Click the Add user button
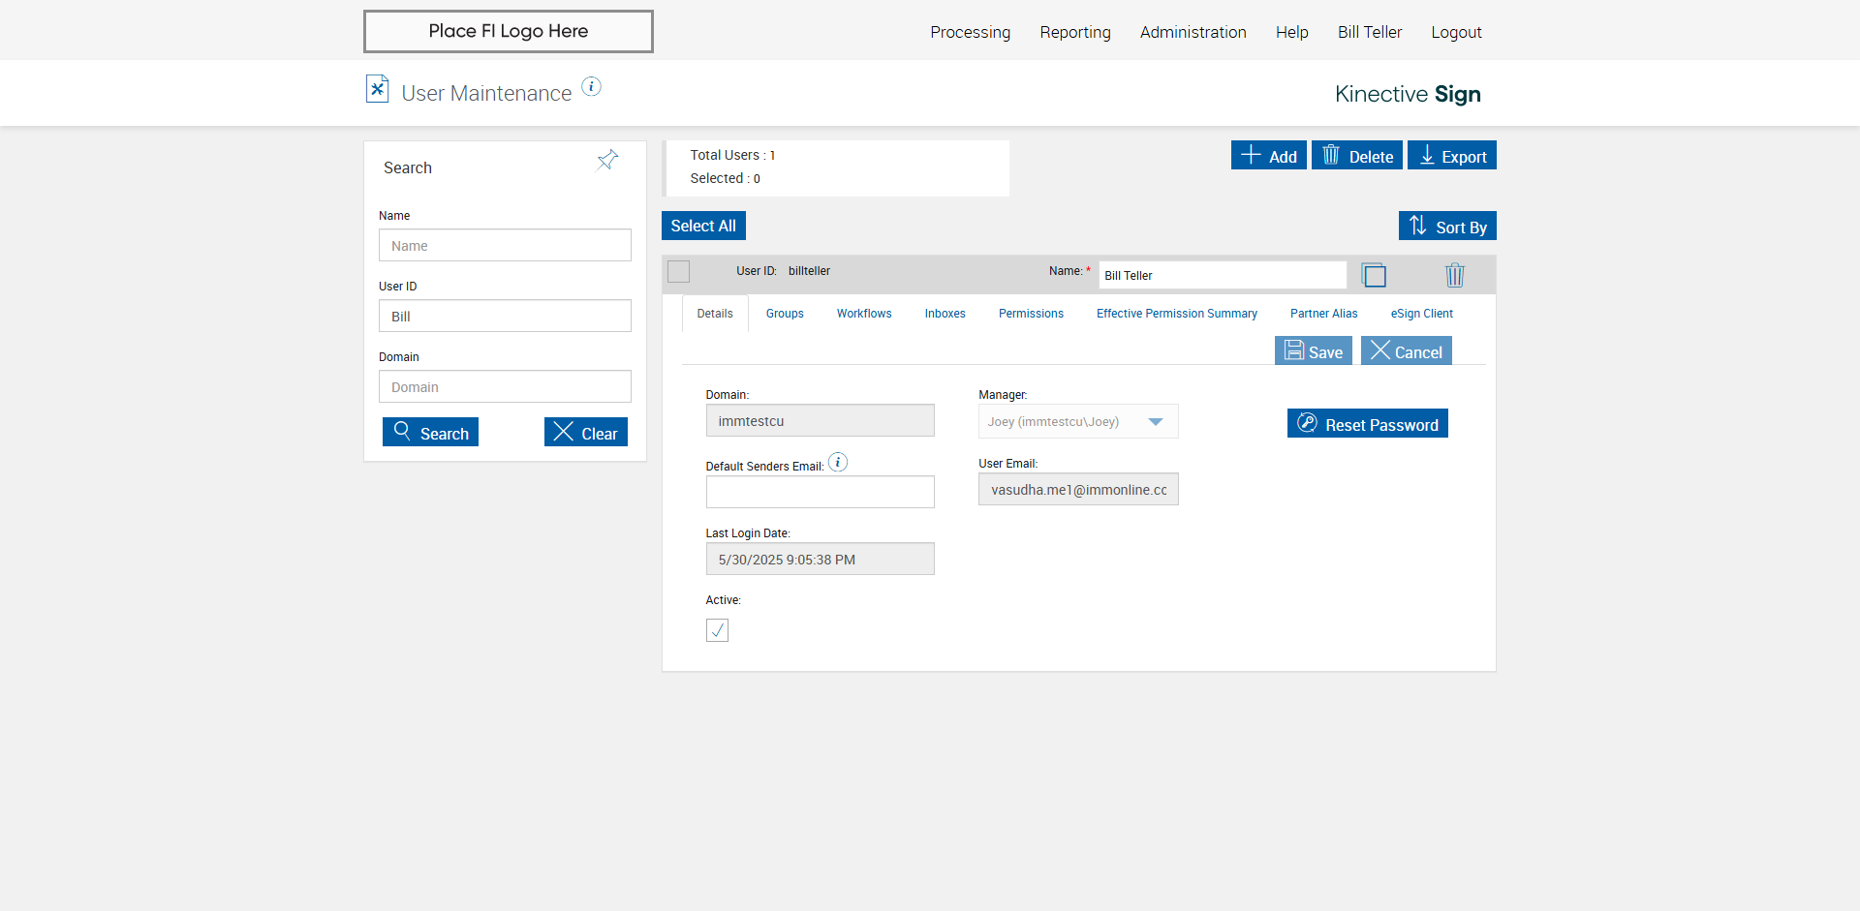This screenshot has height=911, width=1860. pos(1268,156)
